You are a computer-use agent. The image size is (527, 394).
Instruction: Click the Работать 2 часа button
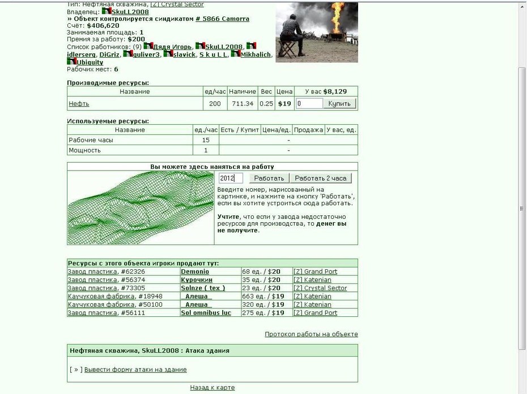coord(321,178)
